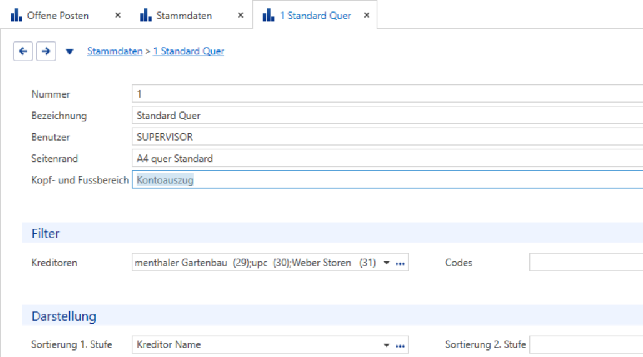This screenshot has width=643, height=357.
Task: Close the Stammdaten tab
Action: 241,15
